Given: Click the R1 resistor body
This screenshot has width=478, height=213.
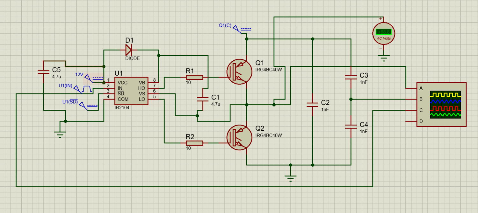Looking at the screenshot, I should coord(194,77).
